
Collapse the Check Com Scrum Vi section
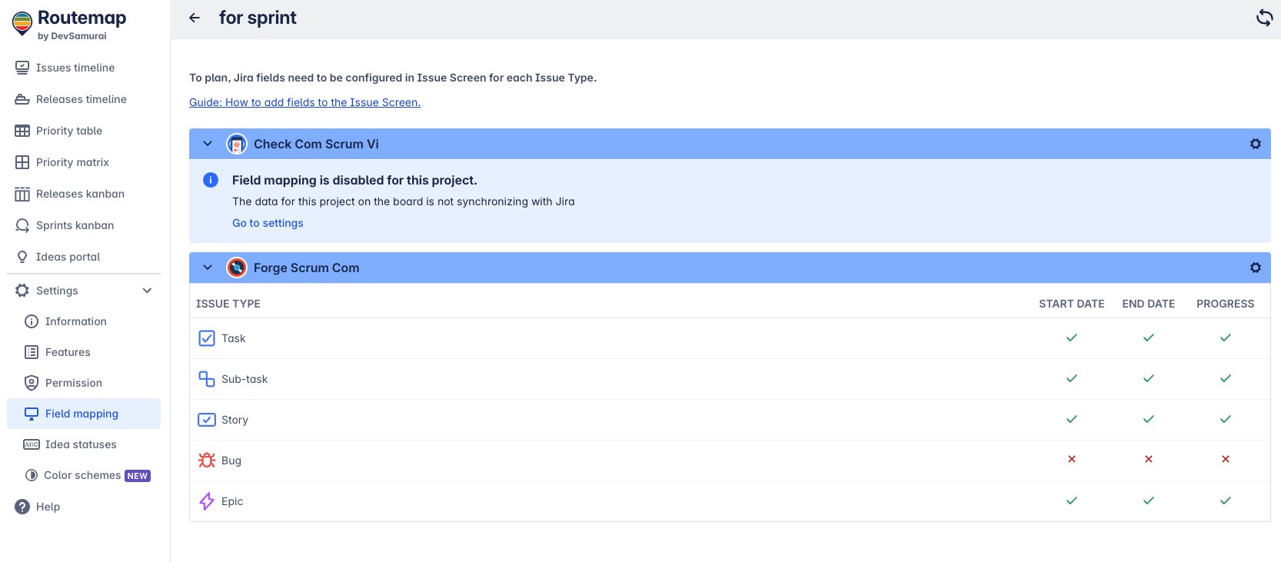(x=208, y=144)
